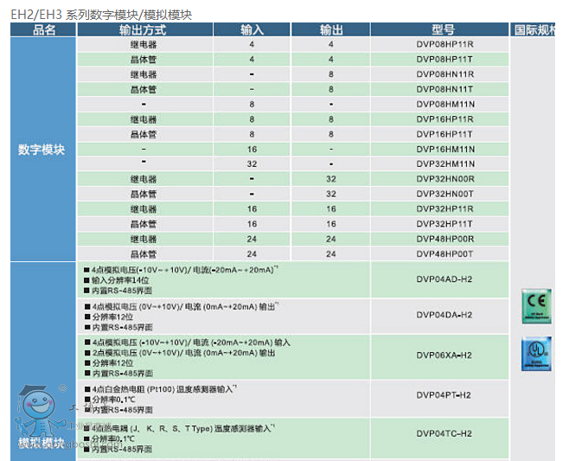This screenshot has height=461, width=563.
Task: Click input value 8 in DVP08HM11N row
Action: pyautogui.click(x=252, y=104)
